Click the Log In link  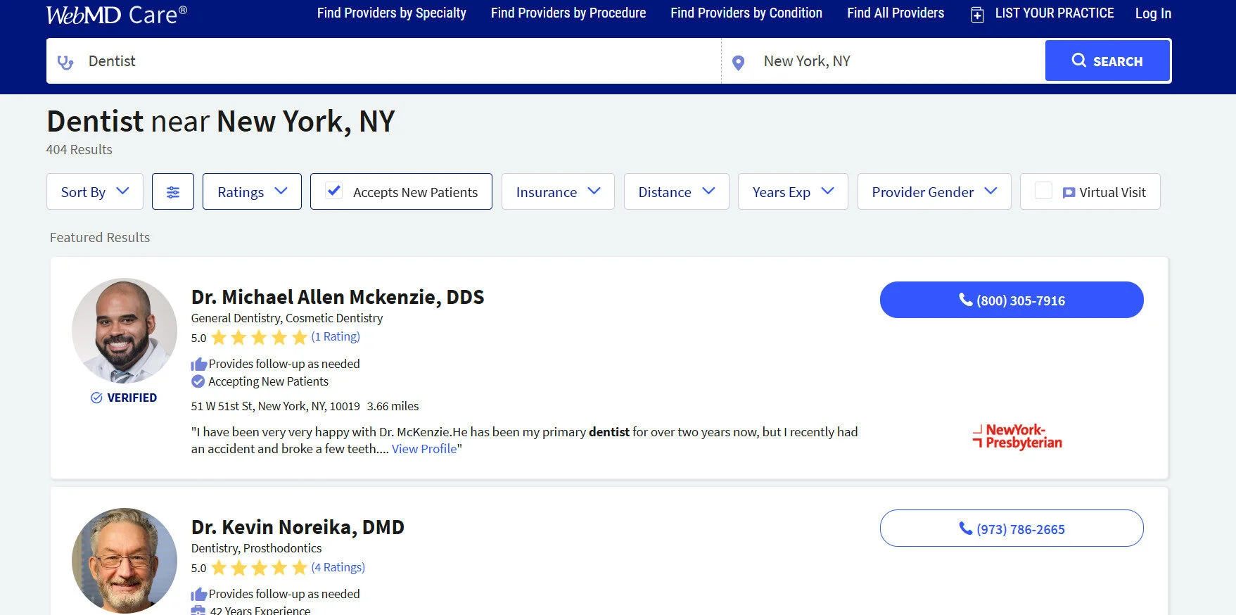1153,13
